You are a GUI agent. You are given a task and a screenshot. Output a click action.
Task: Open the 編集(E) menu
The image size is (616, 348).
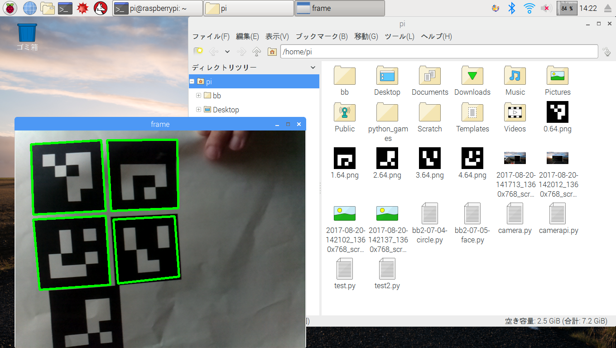click(x=247, y=36)
